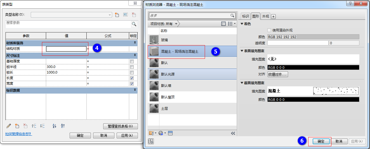
Task: Switch to the 图形 tab
Action: (256, 16)
